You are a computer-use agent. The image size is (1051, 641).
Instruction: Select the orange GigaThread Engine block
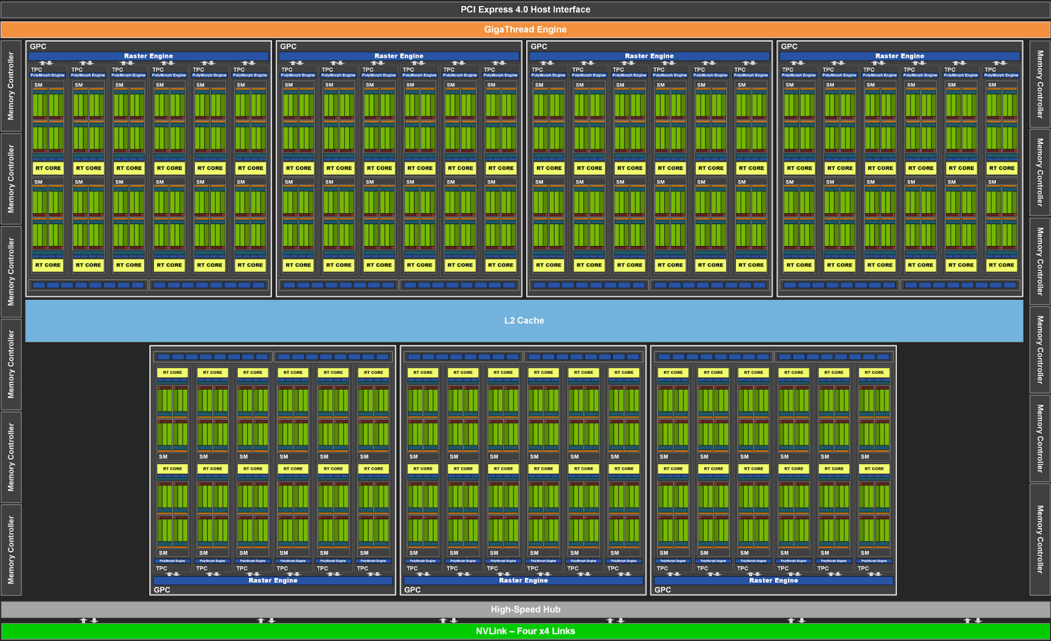[525, 29]
